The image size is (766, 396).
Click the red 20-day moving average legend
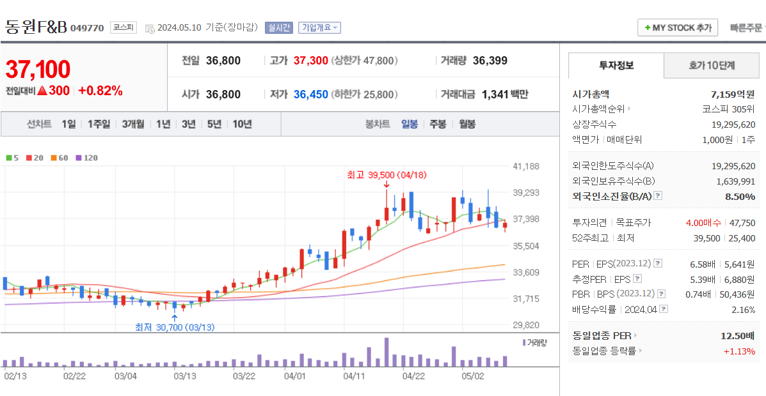[35, 158]
